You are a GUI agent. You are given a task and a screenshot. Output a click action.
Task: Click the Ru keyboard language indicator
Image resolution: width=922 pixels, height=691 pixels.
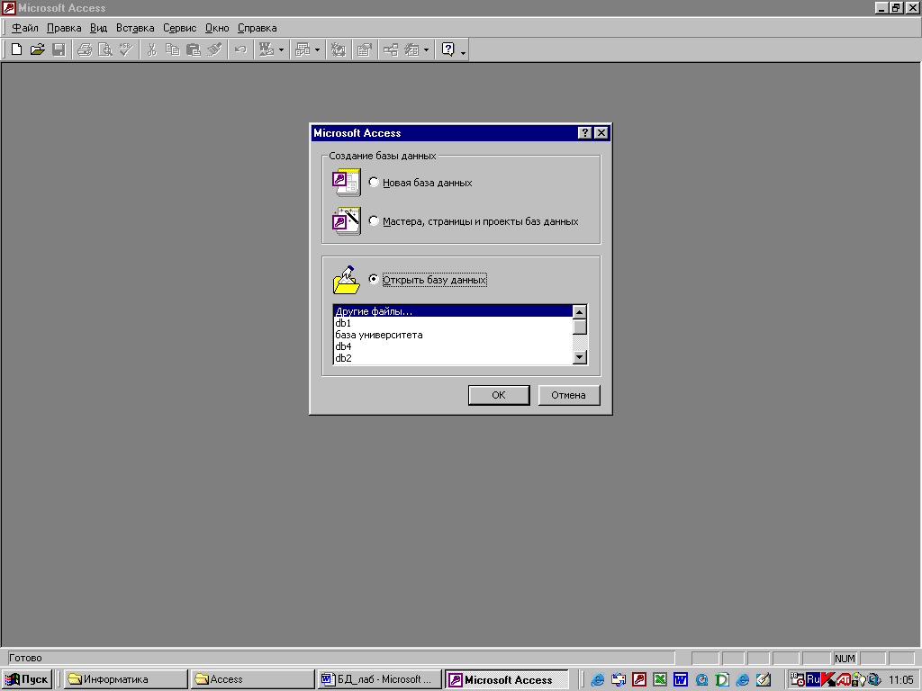pos(813,679)
